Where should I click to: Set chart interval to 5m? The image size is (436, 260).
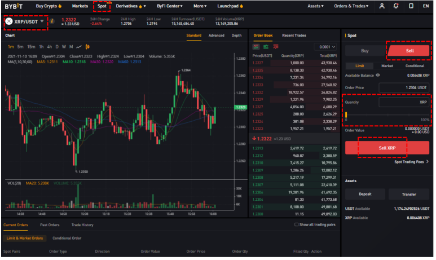click(x=20, y=47)
